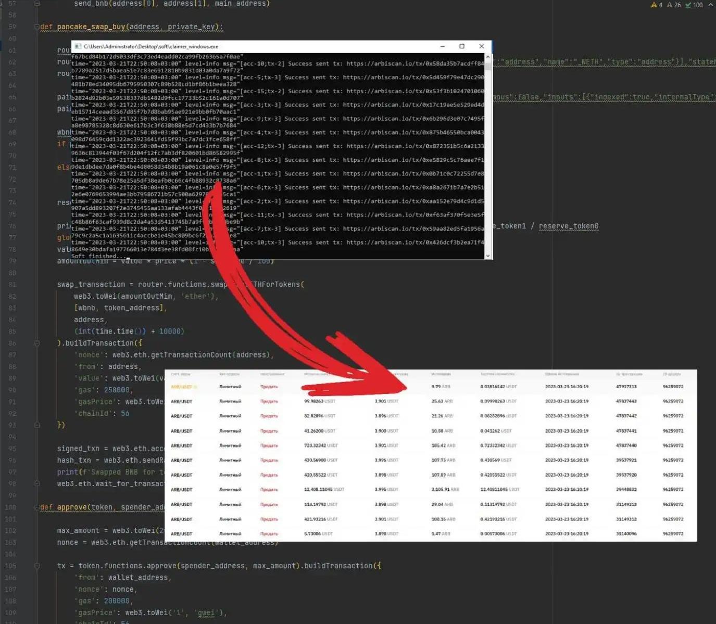
Task: Click the weak warnings indicator showing 26
Action: coord(674,5)
